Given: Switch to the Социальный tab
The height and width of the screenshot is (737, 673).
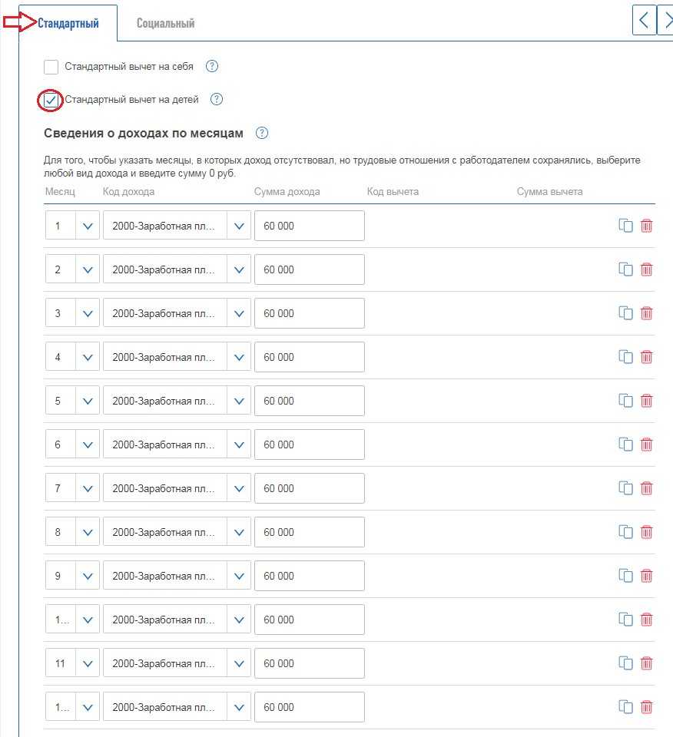Looking at the screenshot, I should tap(165, 23).
